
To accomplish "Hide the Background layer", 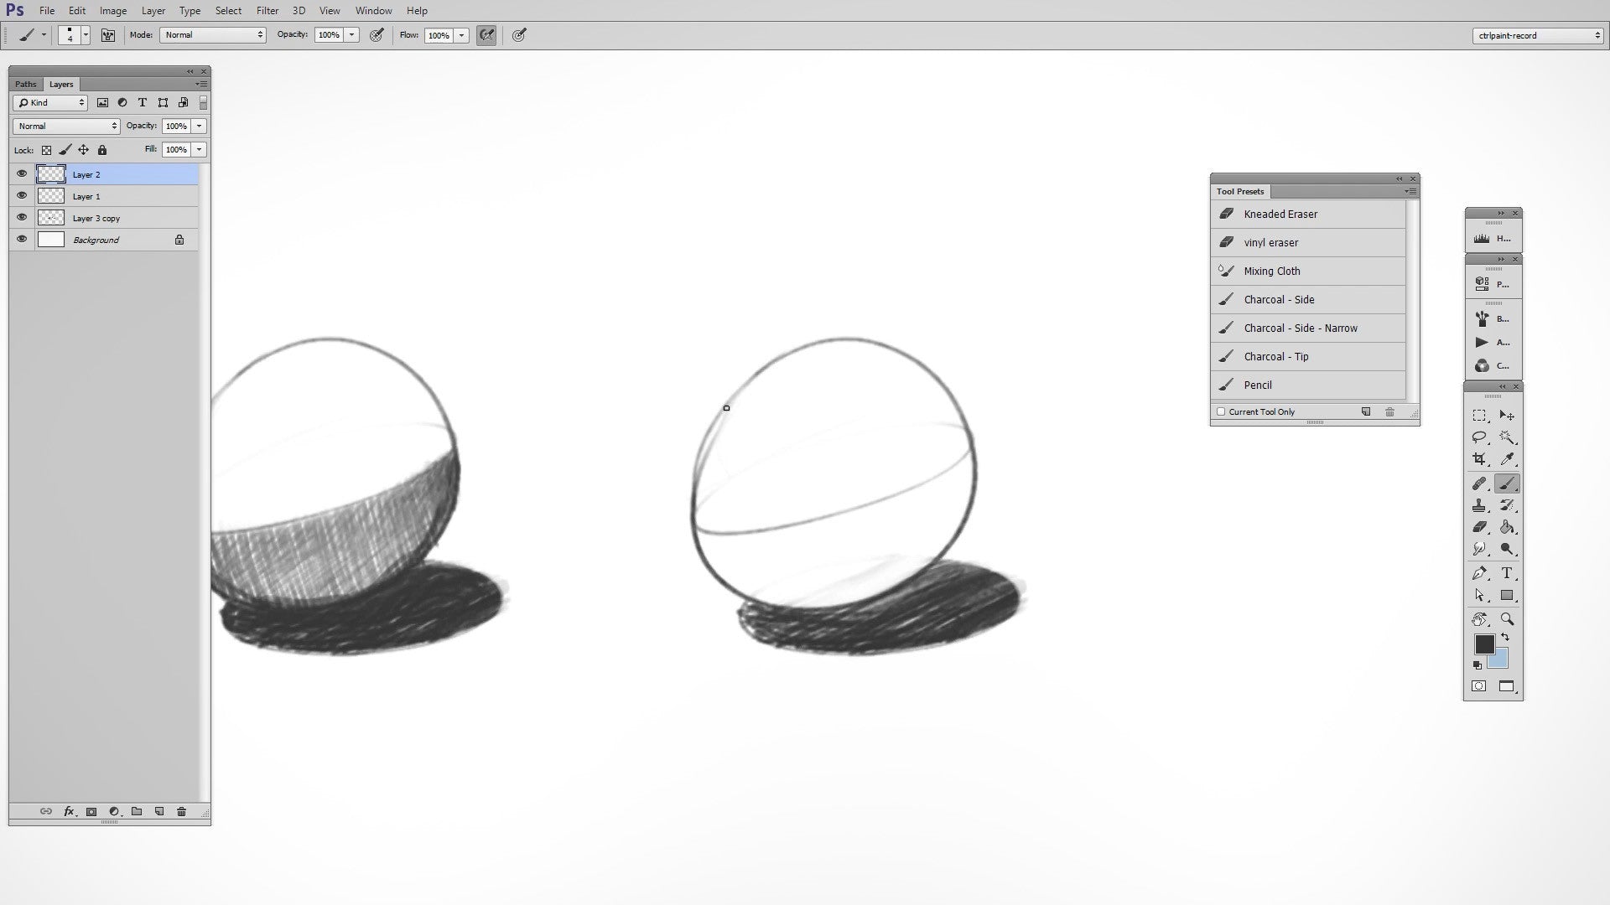I will coord(21,240).
